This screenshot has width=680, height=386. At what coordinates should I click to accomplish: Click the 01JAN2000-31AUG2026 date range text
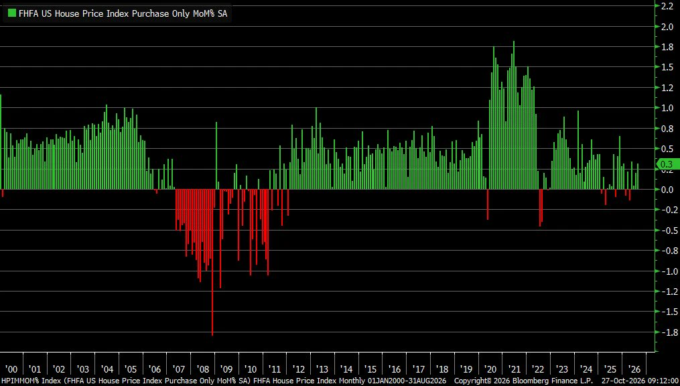[406, 381]
